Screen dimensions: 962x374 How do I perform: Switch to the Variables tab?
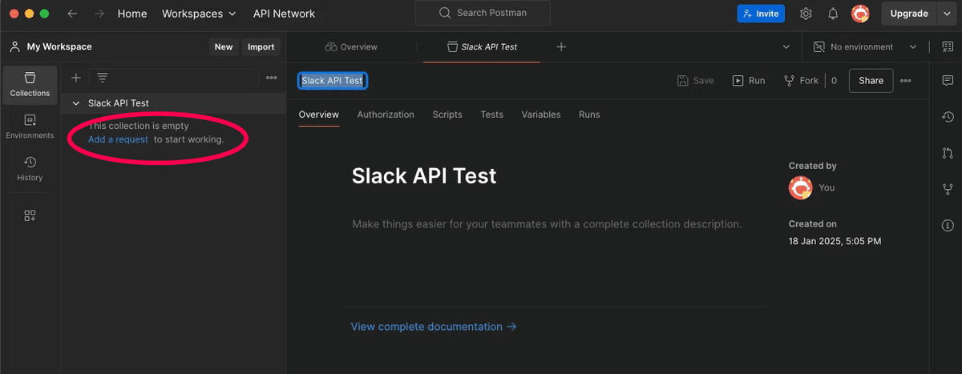(541, 115)
